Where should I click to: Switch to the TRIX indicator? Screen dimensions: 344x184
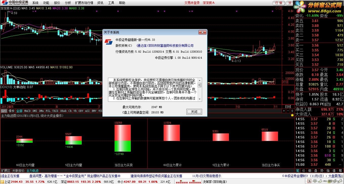coord(55,111)
